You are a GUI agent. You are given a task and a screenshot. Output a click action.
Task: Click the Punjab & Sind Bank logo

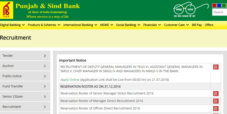click(x=7, y=10)
